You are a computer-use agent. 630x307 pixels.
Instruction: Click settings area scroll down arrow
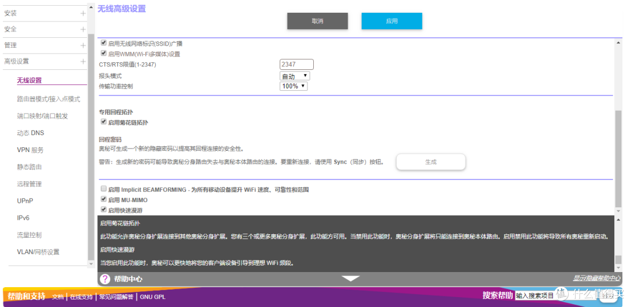(x=618, y=210)
